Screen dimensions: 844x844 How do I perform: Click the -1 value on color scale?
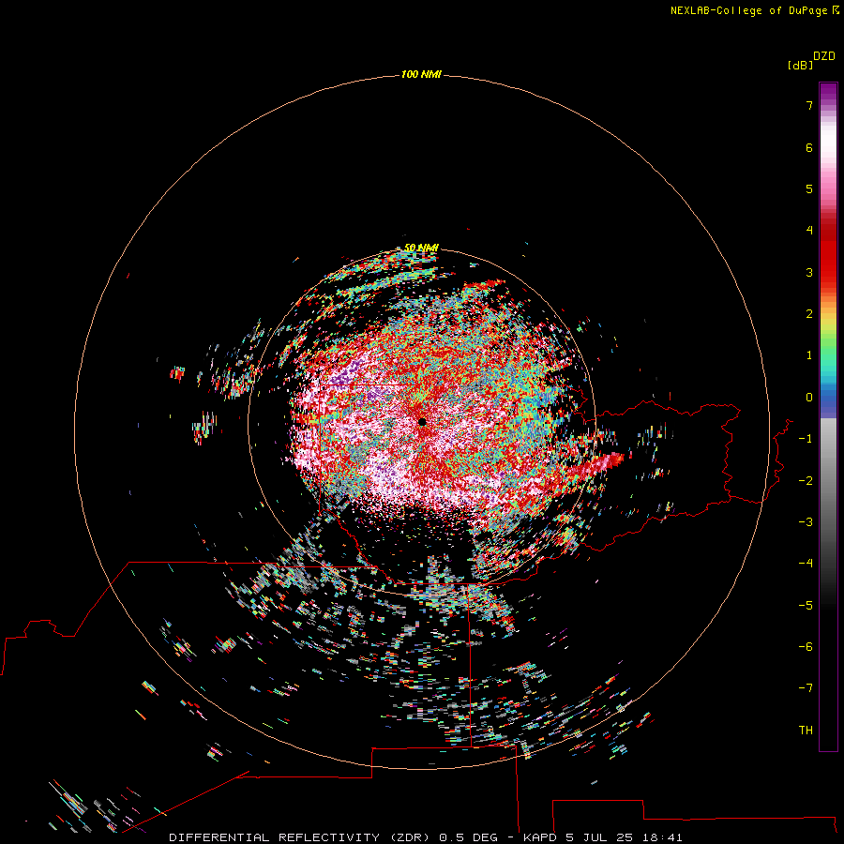click(x=806, y=439)
